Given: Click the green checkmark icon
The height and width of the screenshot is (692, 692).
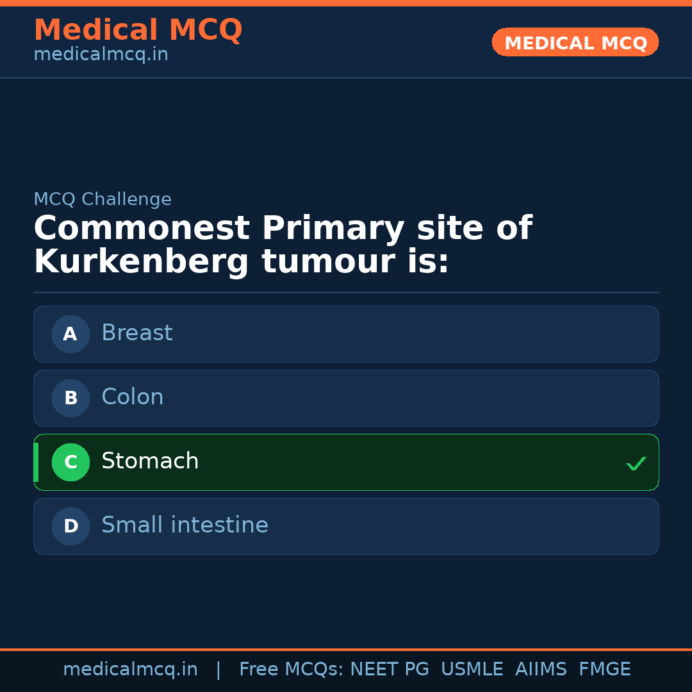Looking at the screenshot, I should pyautogui.click(x=636, y=463).
